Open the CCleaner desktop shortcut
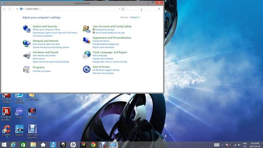263x148 pixels. pos(7,131)
